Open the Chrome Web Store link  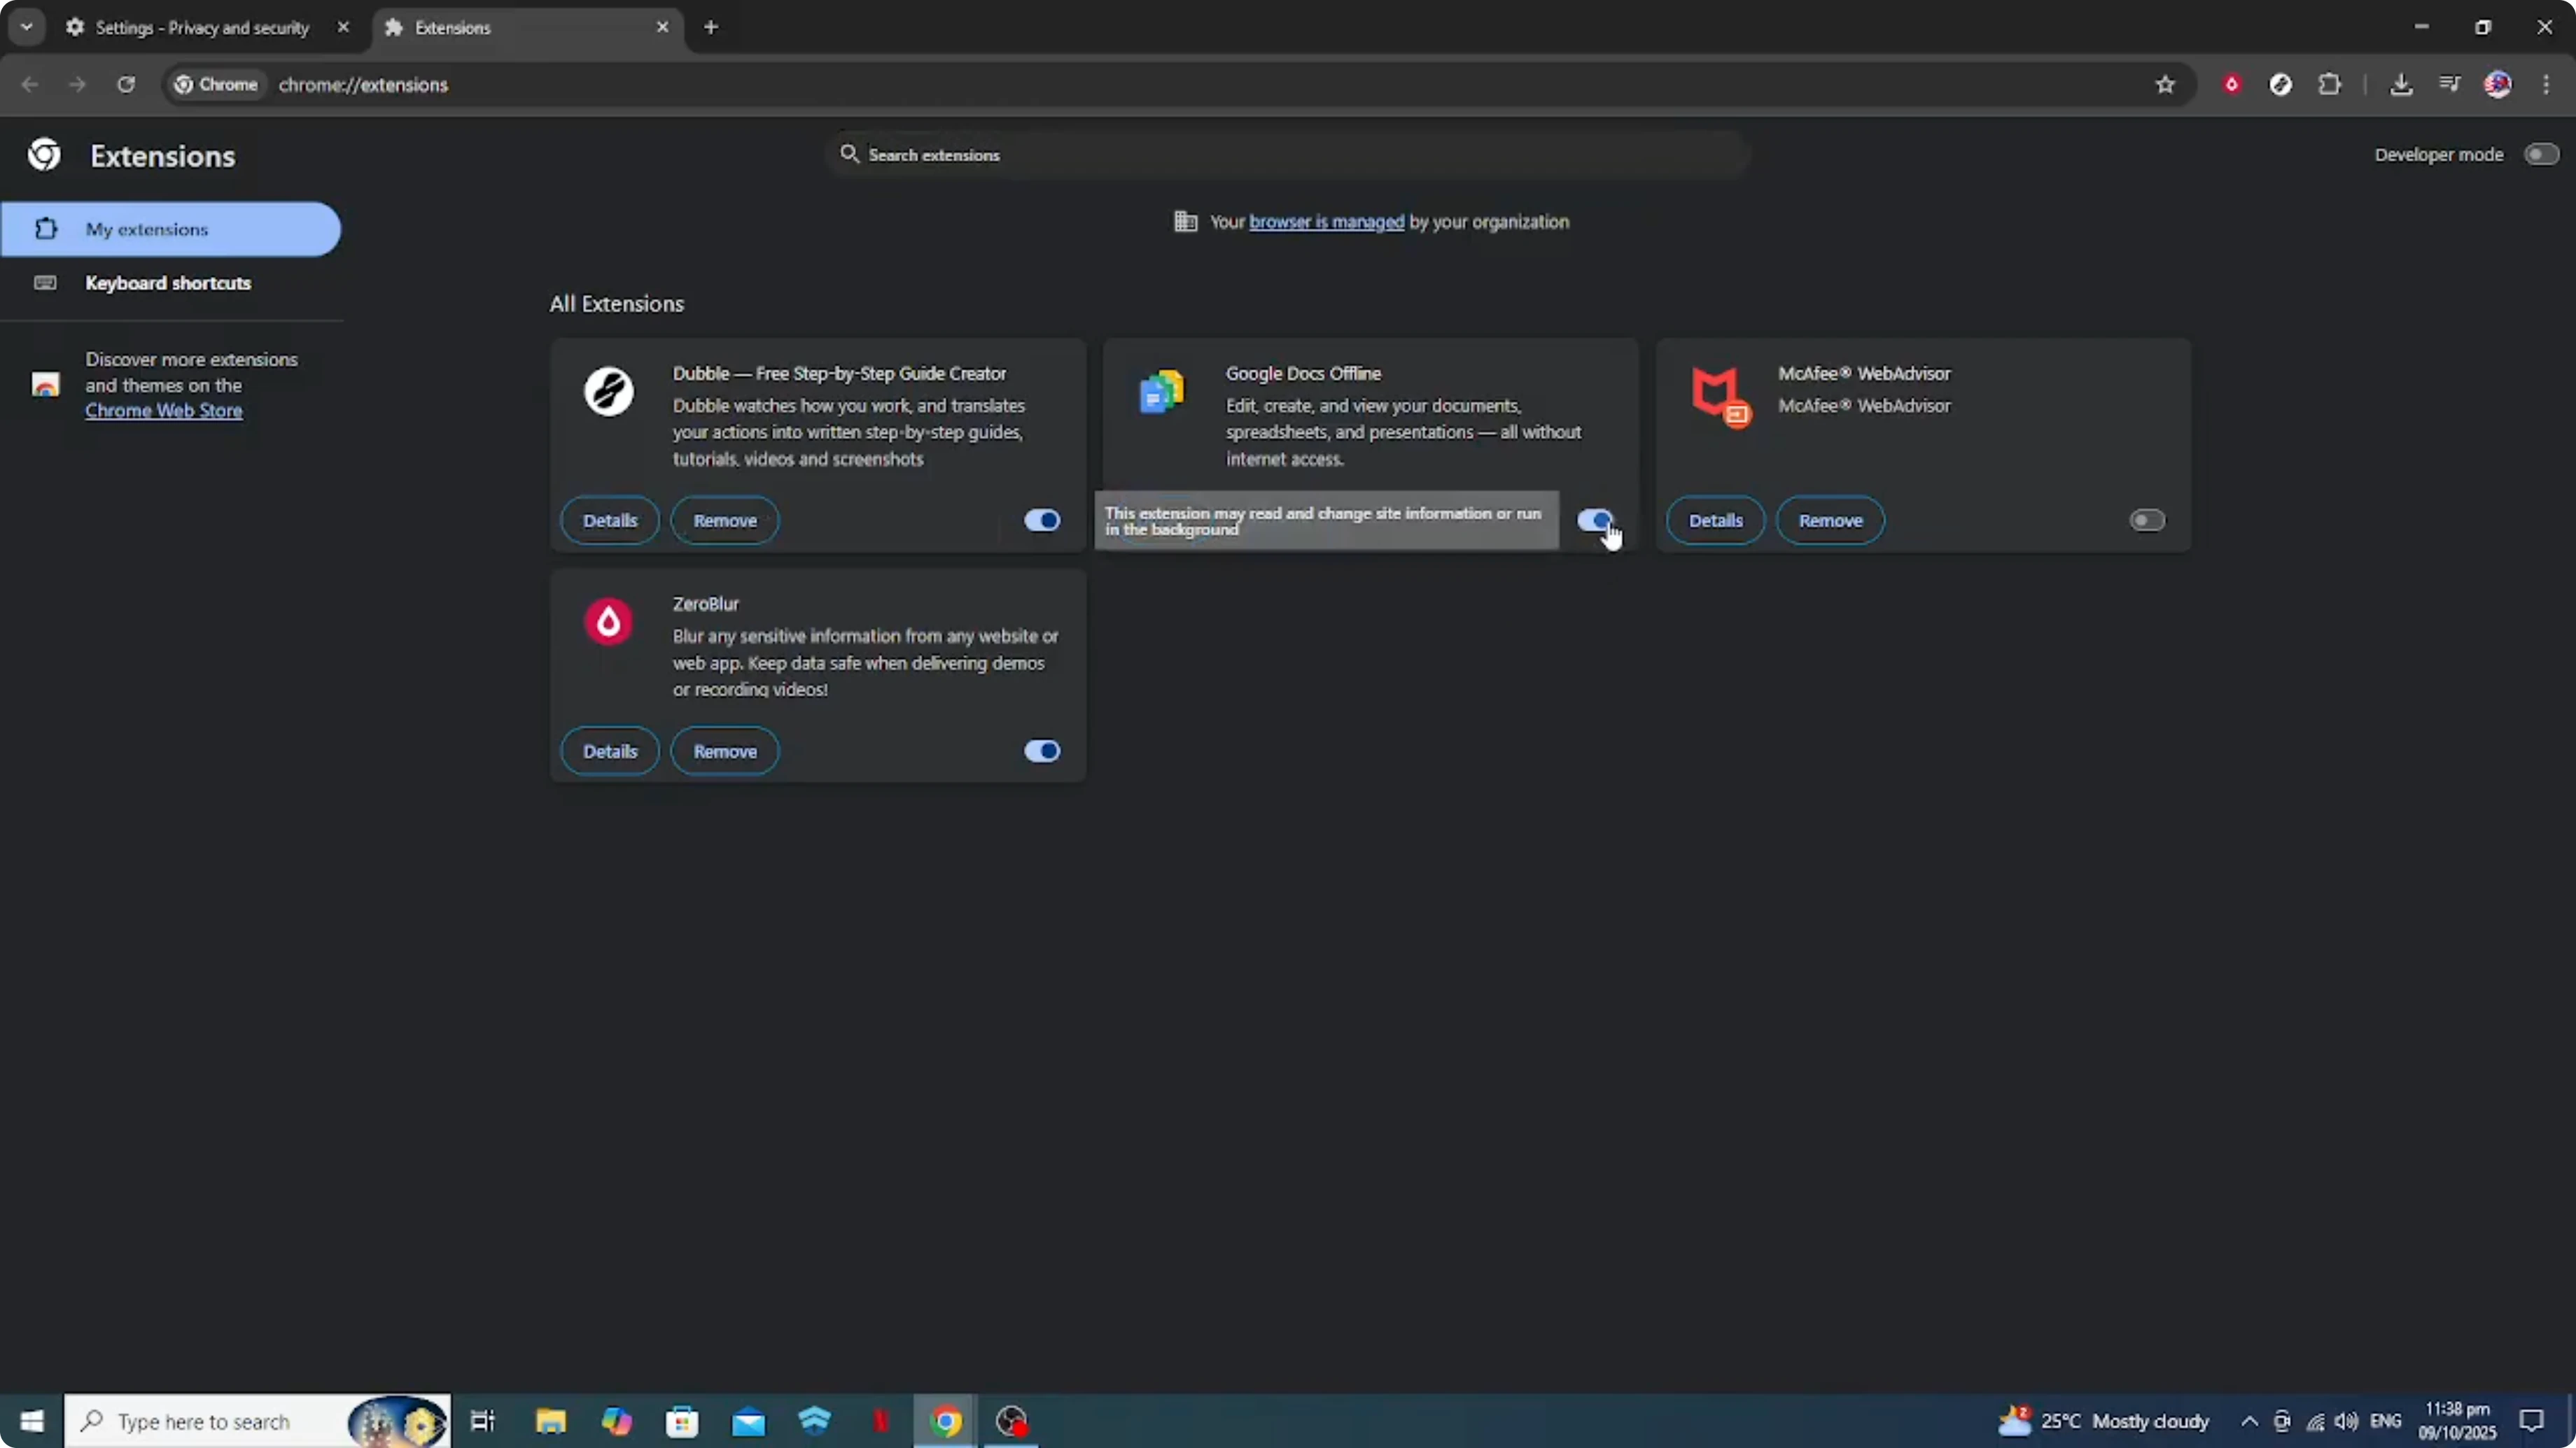(164, 411)
